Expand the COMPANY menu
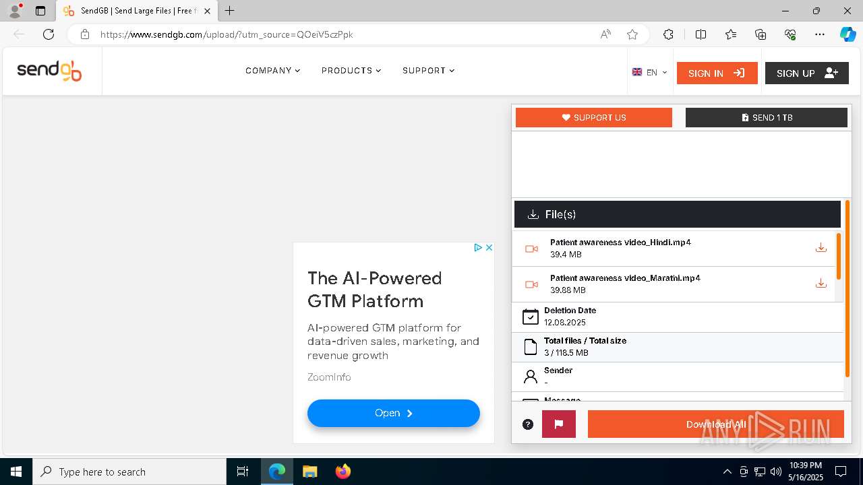Image resolution: width=863 pixels, height=485 pixels. [273, 71]
